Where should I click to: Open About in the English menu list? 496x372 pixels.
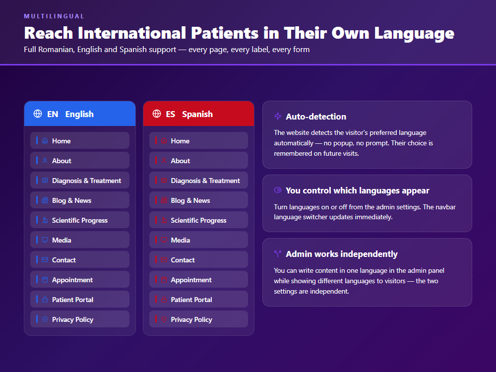(80, 160)
